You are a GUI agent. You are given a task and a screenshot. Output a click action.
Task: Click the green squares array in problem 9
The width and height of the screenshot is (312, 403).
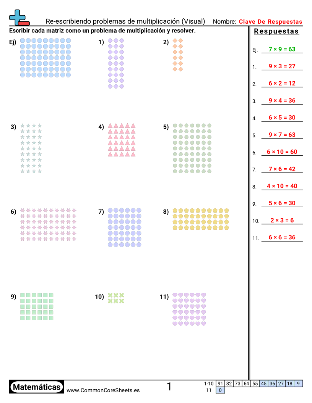[37, 306]
